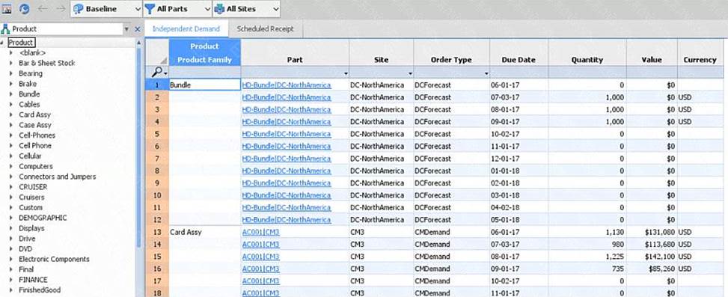Click the search magnifier icon in filter row
The height and width of the screenshot is (297, 728).
pos(157,73)
